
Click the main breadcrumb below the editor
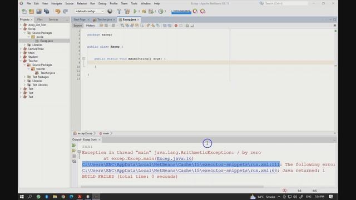(x=106, y=133)
